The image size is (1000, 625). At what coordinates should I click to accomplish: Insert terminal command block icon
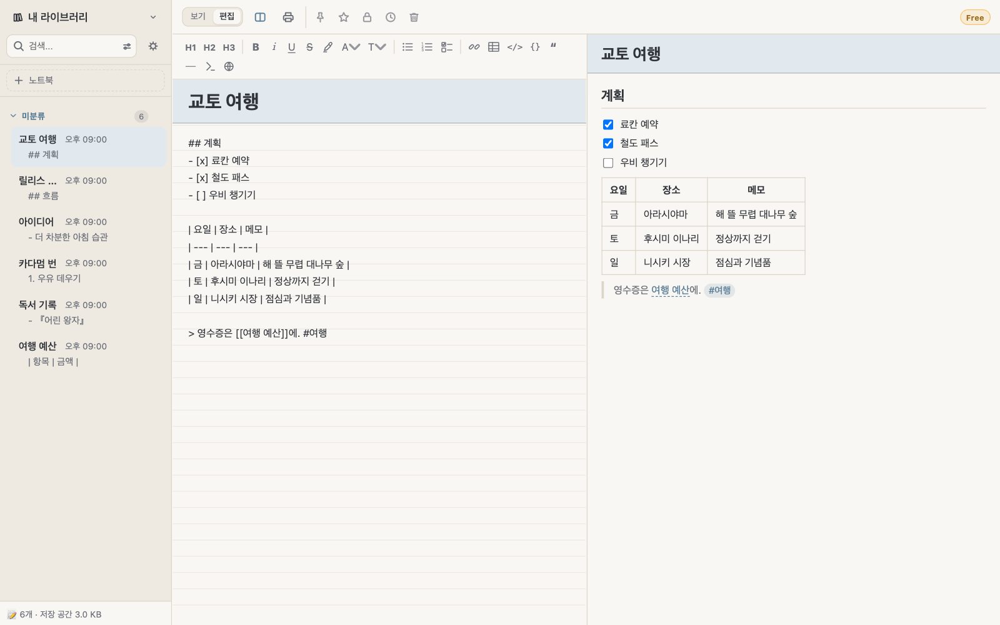pyautogui.click(x=210, y=66)
